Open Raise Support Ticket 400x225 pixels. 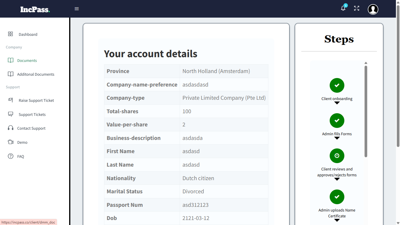[36, 100]
